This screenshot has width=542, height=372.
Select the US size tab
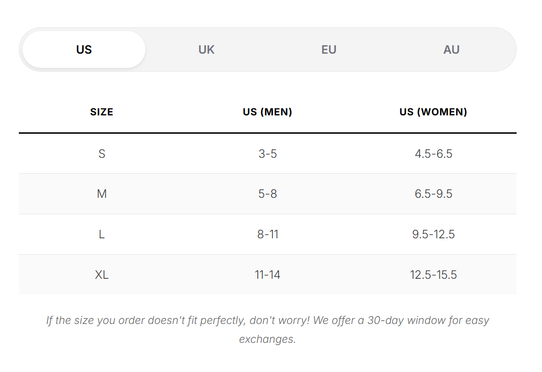point(84,49)
